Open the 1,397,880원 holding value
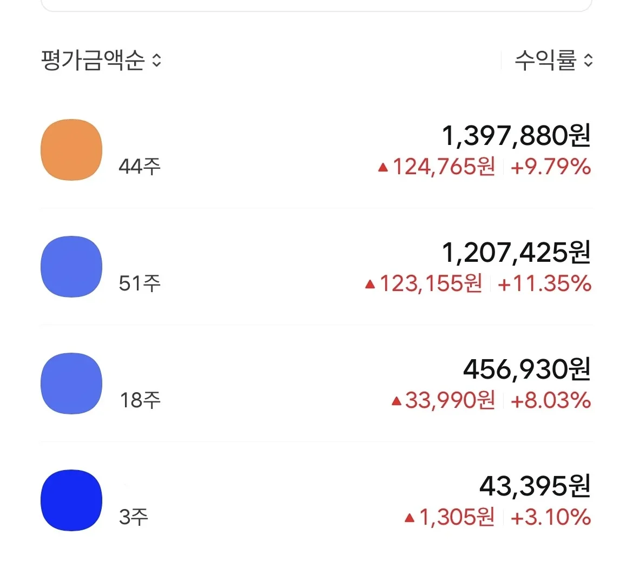633x588 pixels. [516, 135]
